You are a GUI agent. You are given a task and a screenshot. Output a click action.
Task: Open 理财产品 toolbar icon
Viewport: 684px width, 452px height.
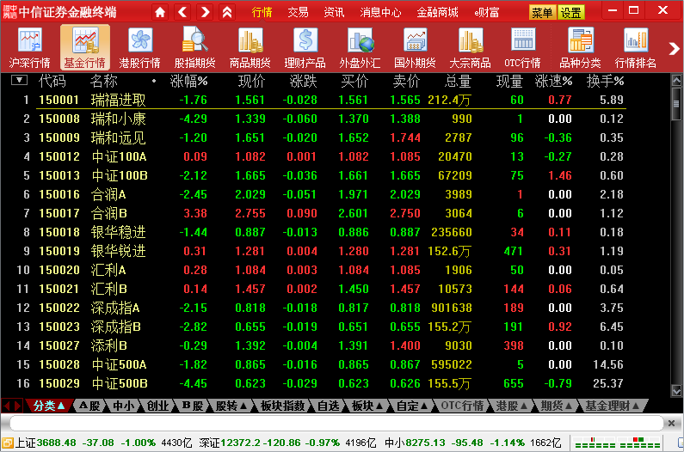(305, 47)
